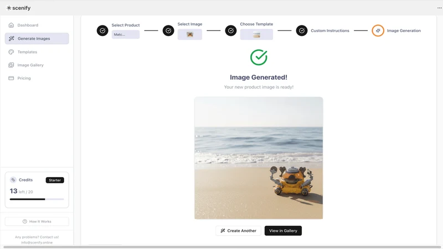This screenshot has height=249, width=443.
Task: Click the 'Any problems? Contact us!' text
Action: [37, 237]
